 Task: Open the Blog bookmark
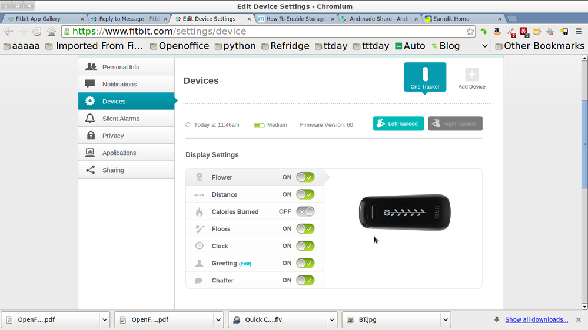[x=446, y=46]
